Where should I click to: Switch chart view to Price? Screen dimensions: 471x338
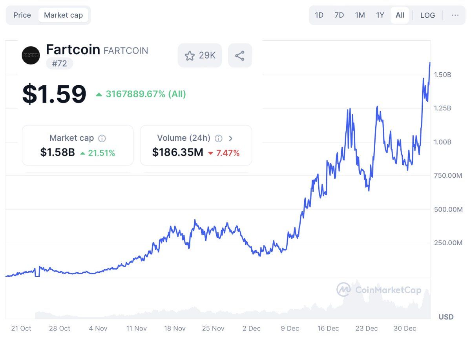[x=22, y=15]
